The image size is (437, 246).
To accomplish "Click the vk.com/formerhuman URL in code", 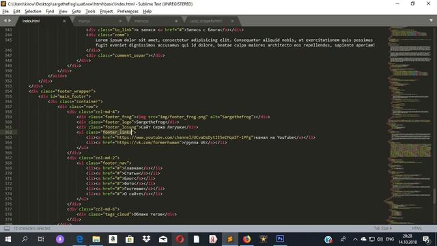I will tap(149, 143).
